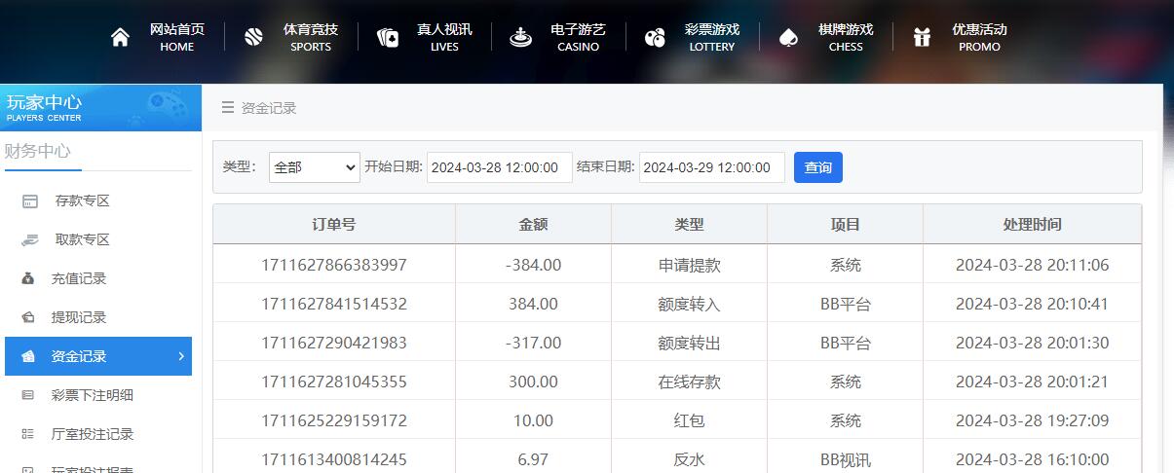
Task: Click the Lottery balls icon
Action: (x=655, y=38)
